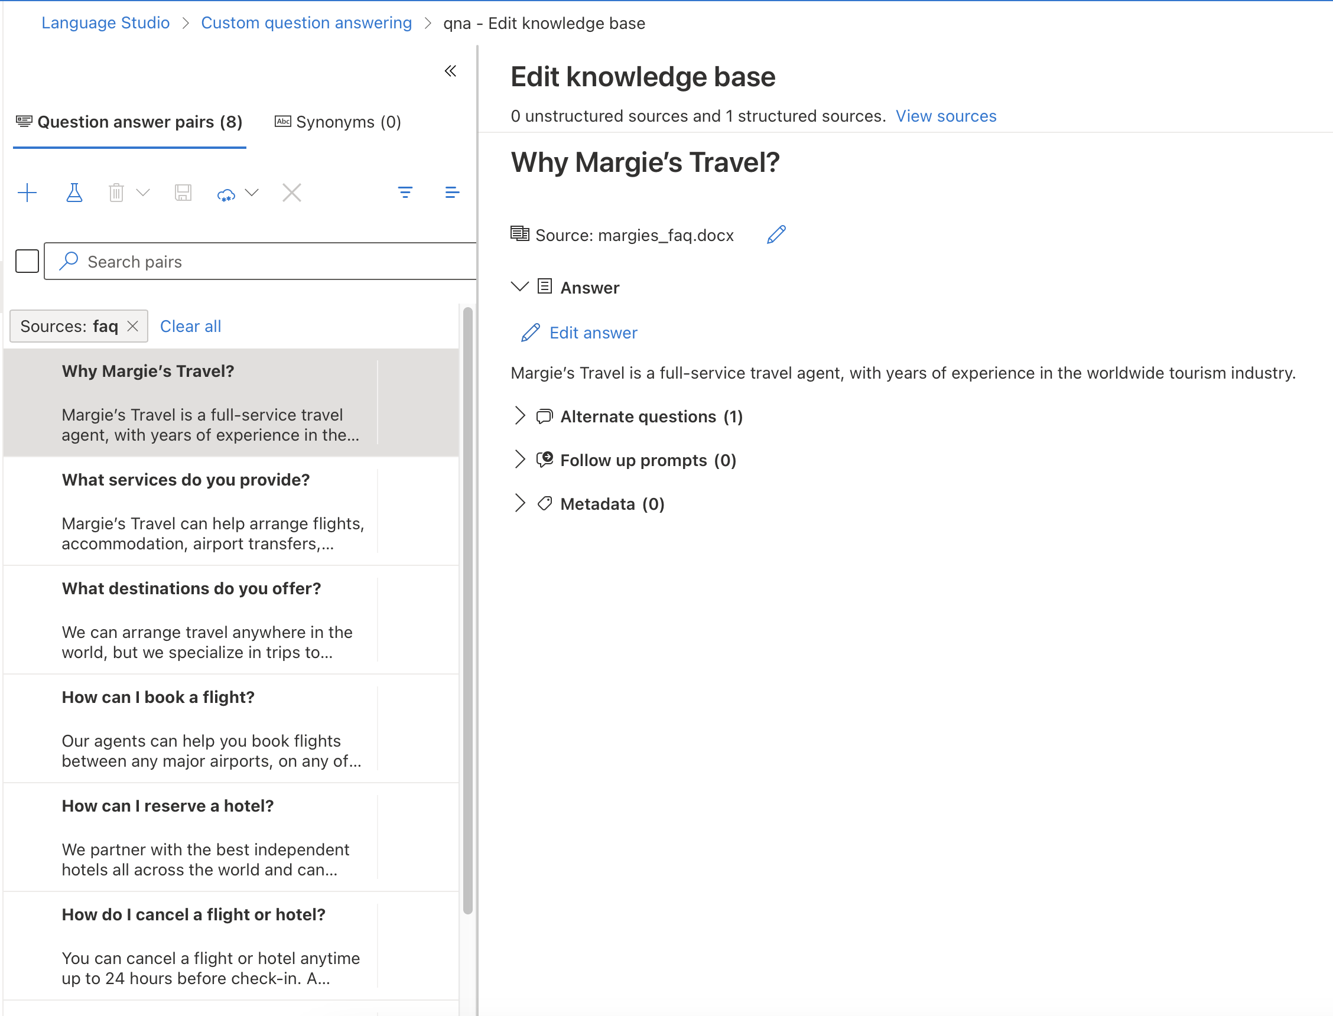
Task: Open the dropdown arrow next to delete
Action: (x=144, y=193)
